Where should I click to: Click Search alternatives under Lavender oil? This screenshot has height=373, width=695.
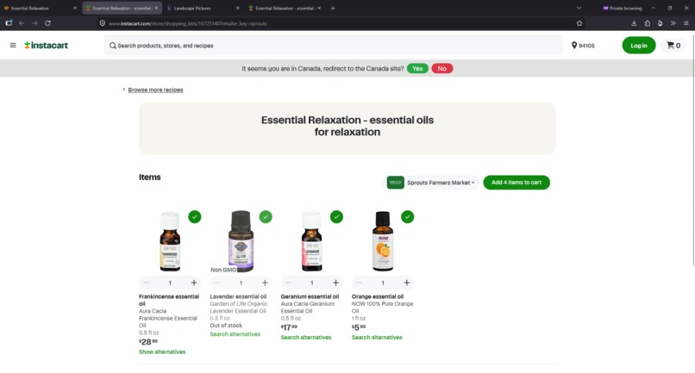[x=235, y=334]
